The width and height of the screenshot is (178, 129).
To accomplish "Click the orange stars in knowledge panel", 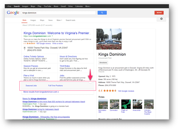I will tap(110, 91).
